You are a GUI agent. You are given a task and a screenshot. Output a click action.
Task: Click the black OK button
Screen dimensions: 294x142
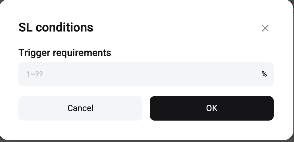pyautogui.click(x=212, y=108)
